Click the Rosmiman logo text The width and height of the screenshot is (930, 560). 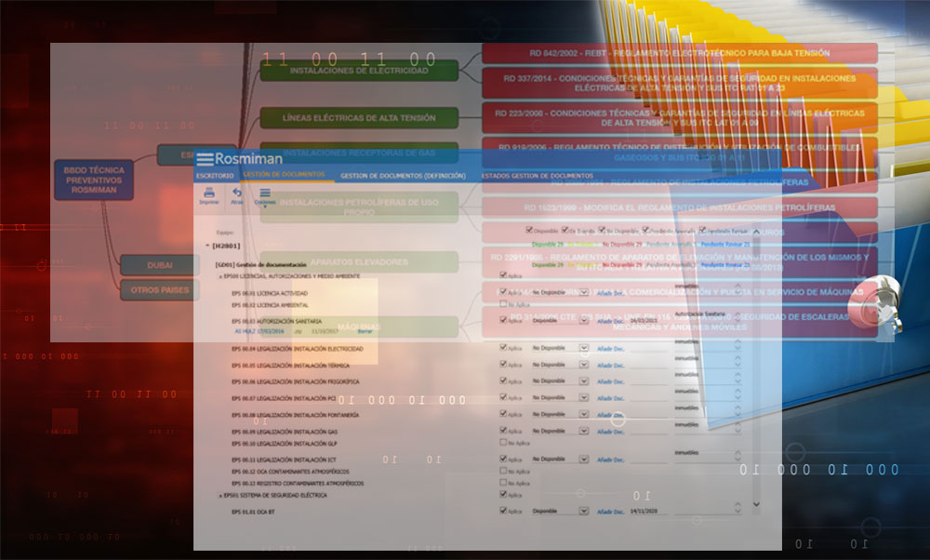coord(248,159)
